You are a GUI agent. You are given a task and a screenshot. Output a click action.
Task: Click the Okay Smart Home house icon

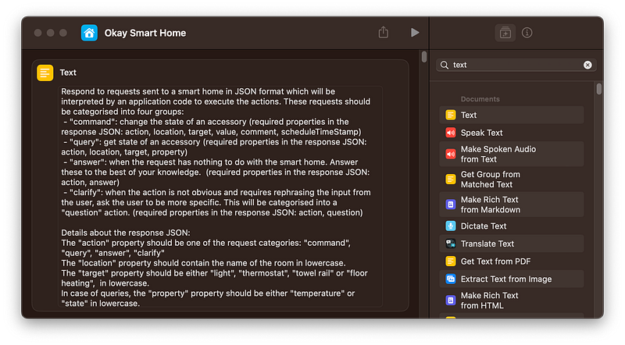point(89,33)
